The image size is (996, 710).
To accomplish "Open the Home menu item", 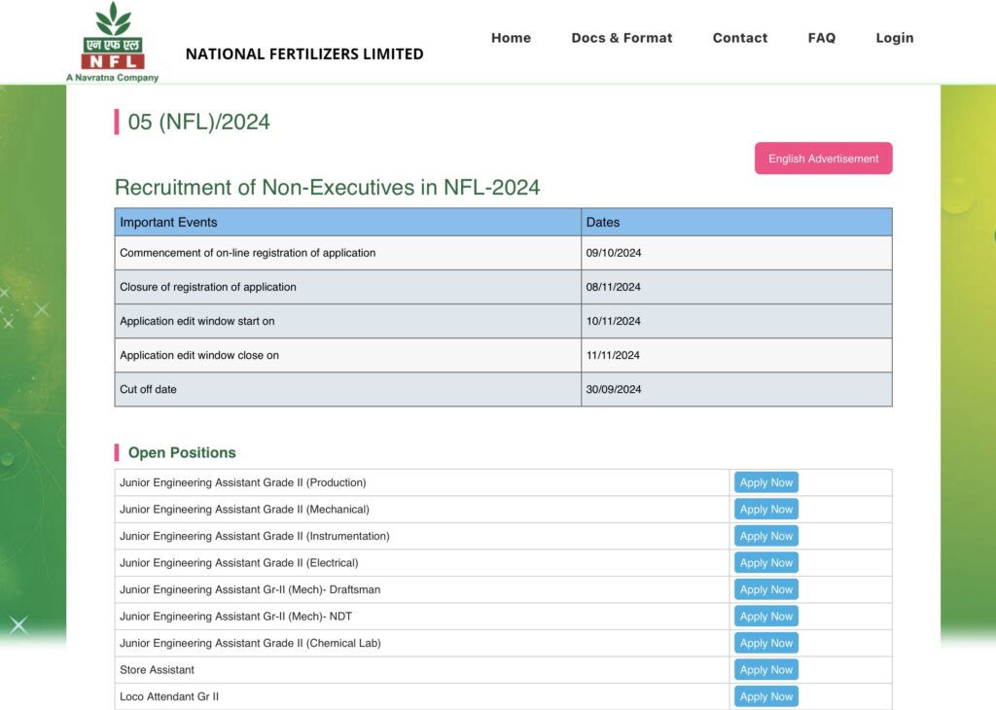I will [x=511, y=38].
